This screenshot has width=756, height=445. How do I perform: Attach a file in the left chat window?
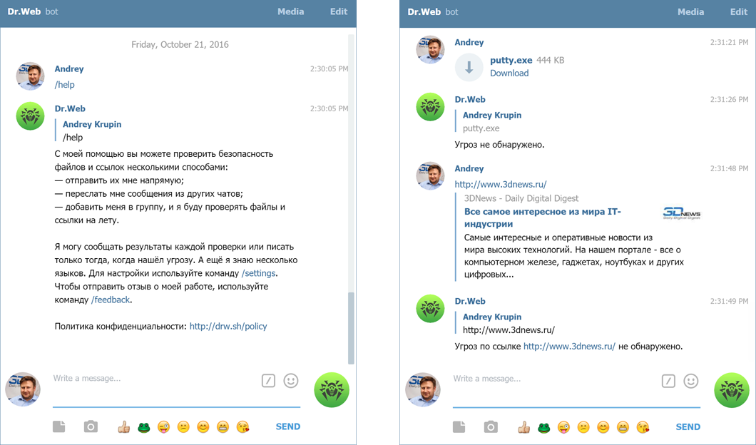58,426
